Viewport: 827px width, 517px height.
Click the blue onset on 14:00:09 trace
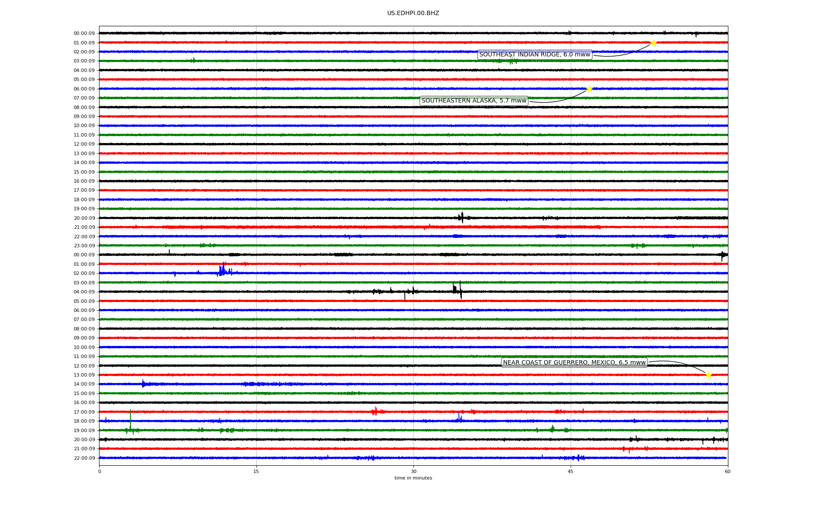point(143,383)
